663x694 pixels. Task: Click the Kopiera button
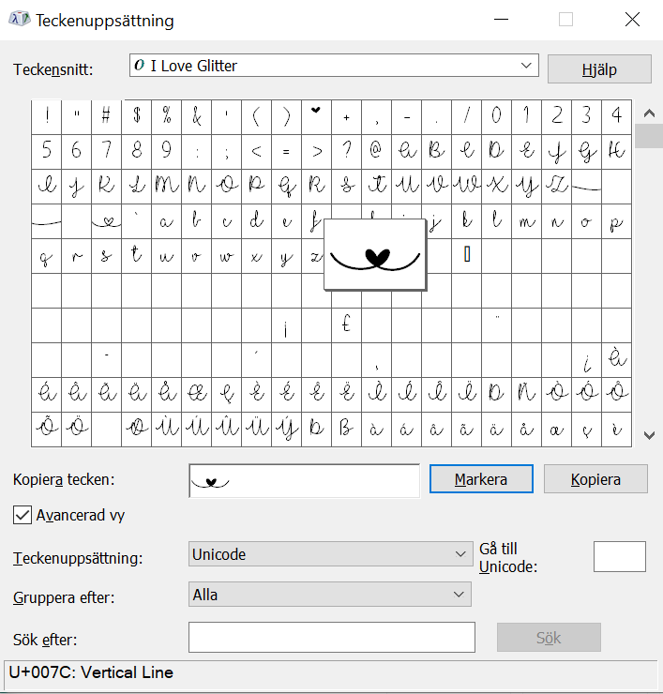[595, 479]
